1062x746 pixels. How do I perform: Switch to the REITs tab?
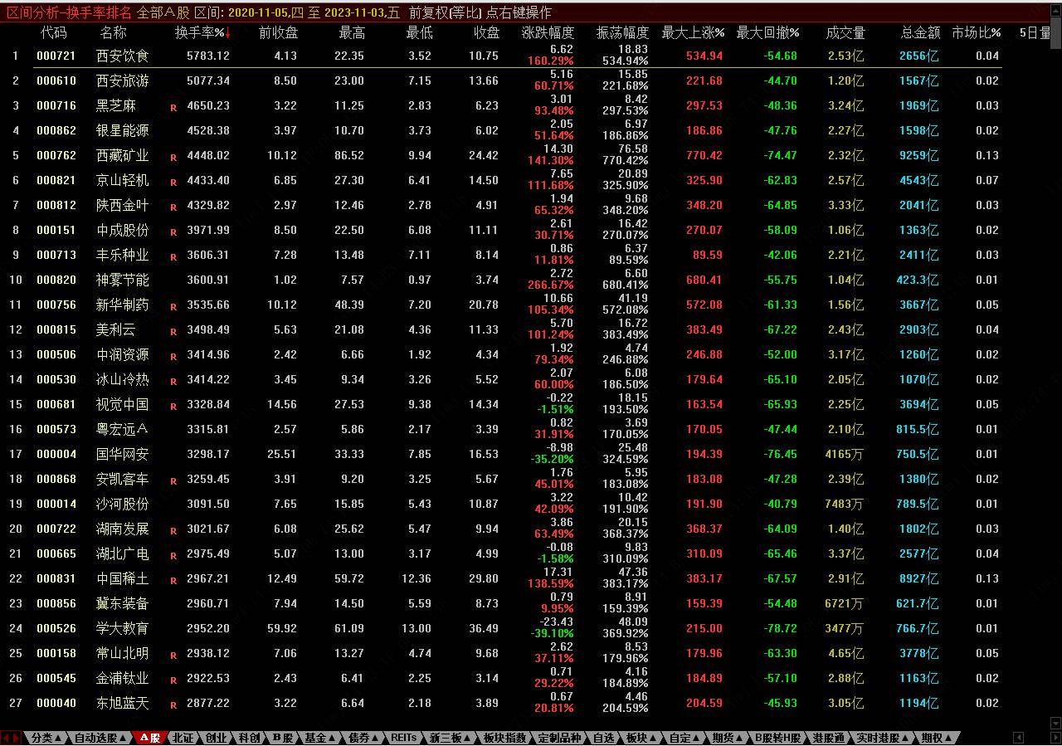[x=404, y=738]
